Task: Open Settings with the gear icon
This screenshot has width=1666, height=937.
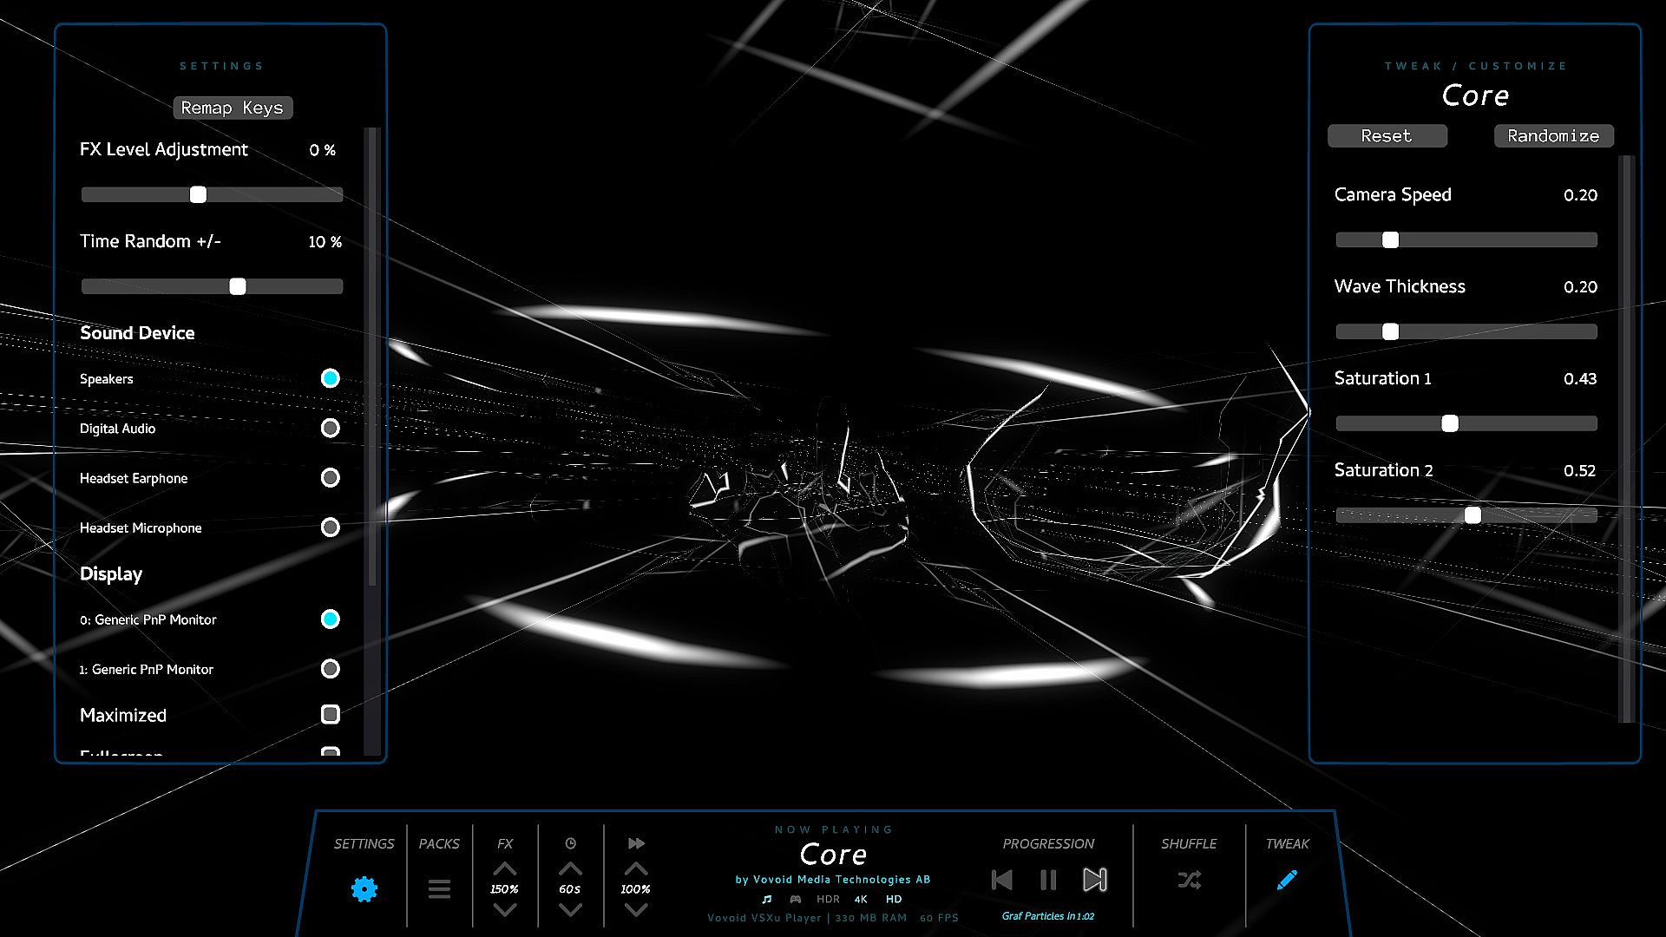Action: coord(364,888)
